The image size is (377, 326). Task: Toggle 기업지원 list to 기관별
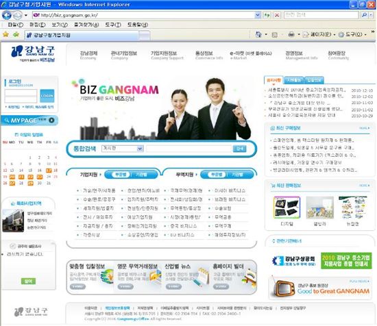141,175
